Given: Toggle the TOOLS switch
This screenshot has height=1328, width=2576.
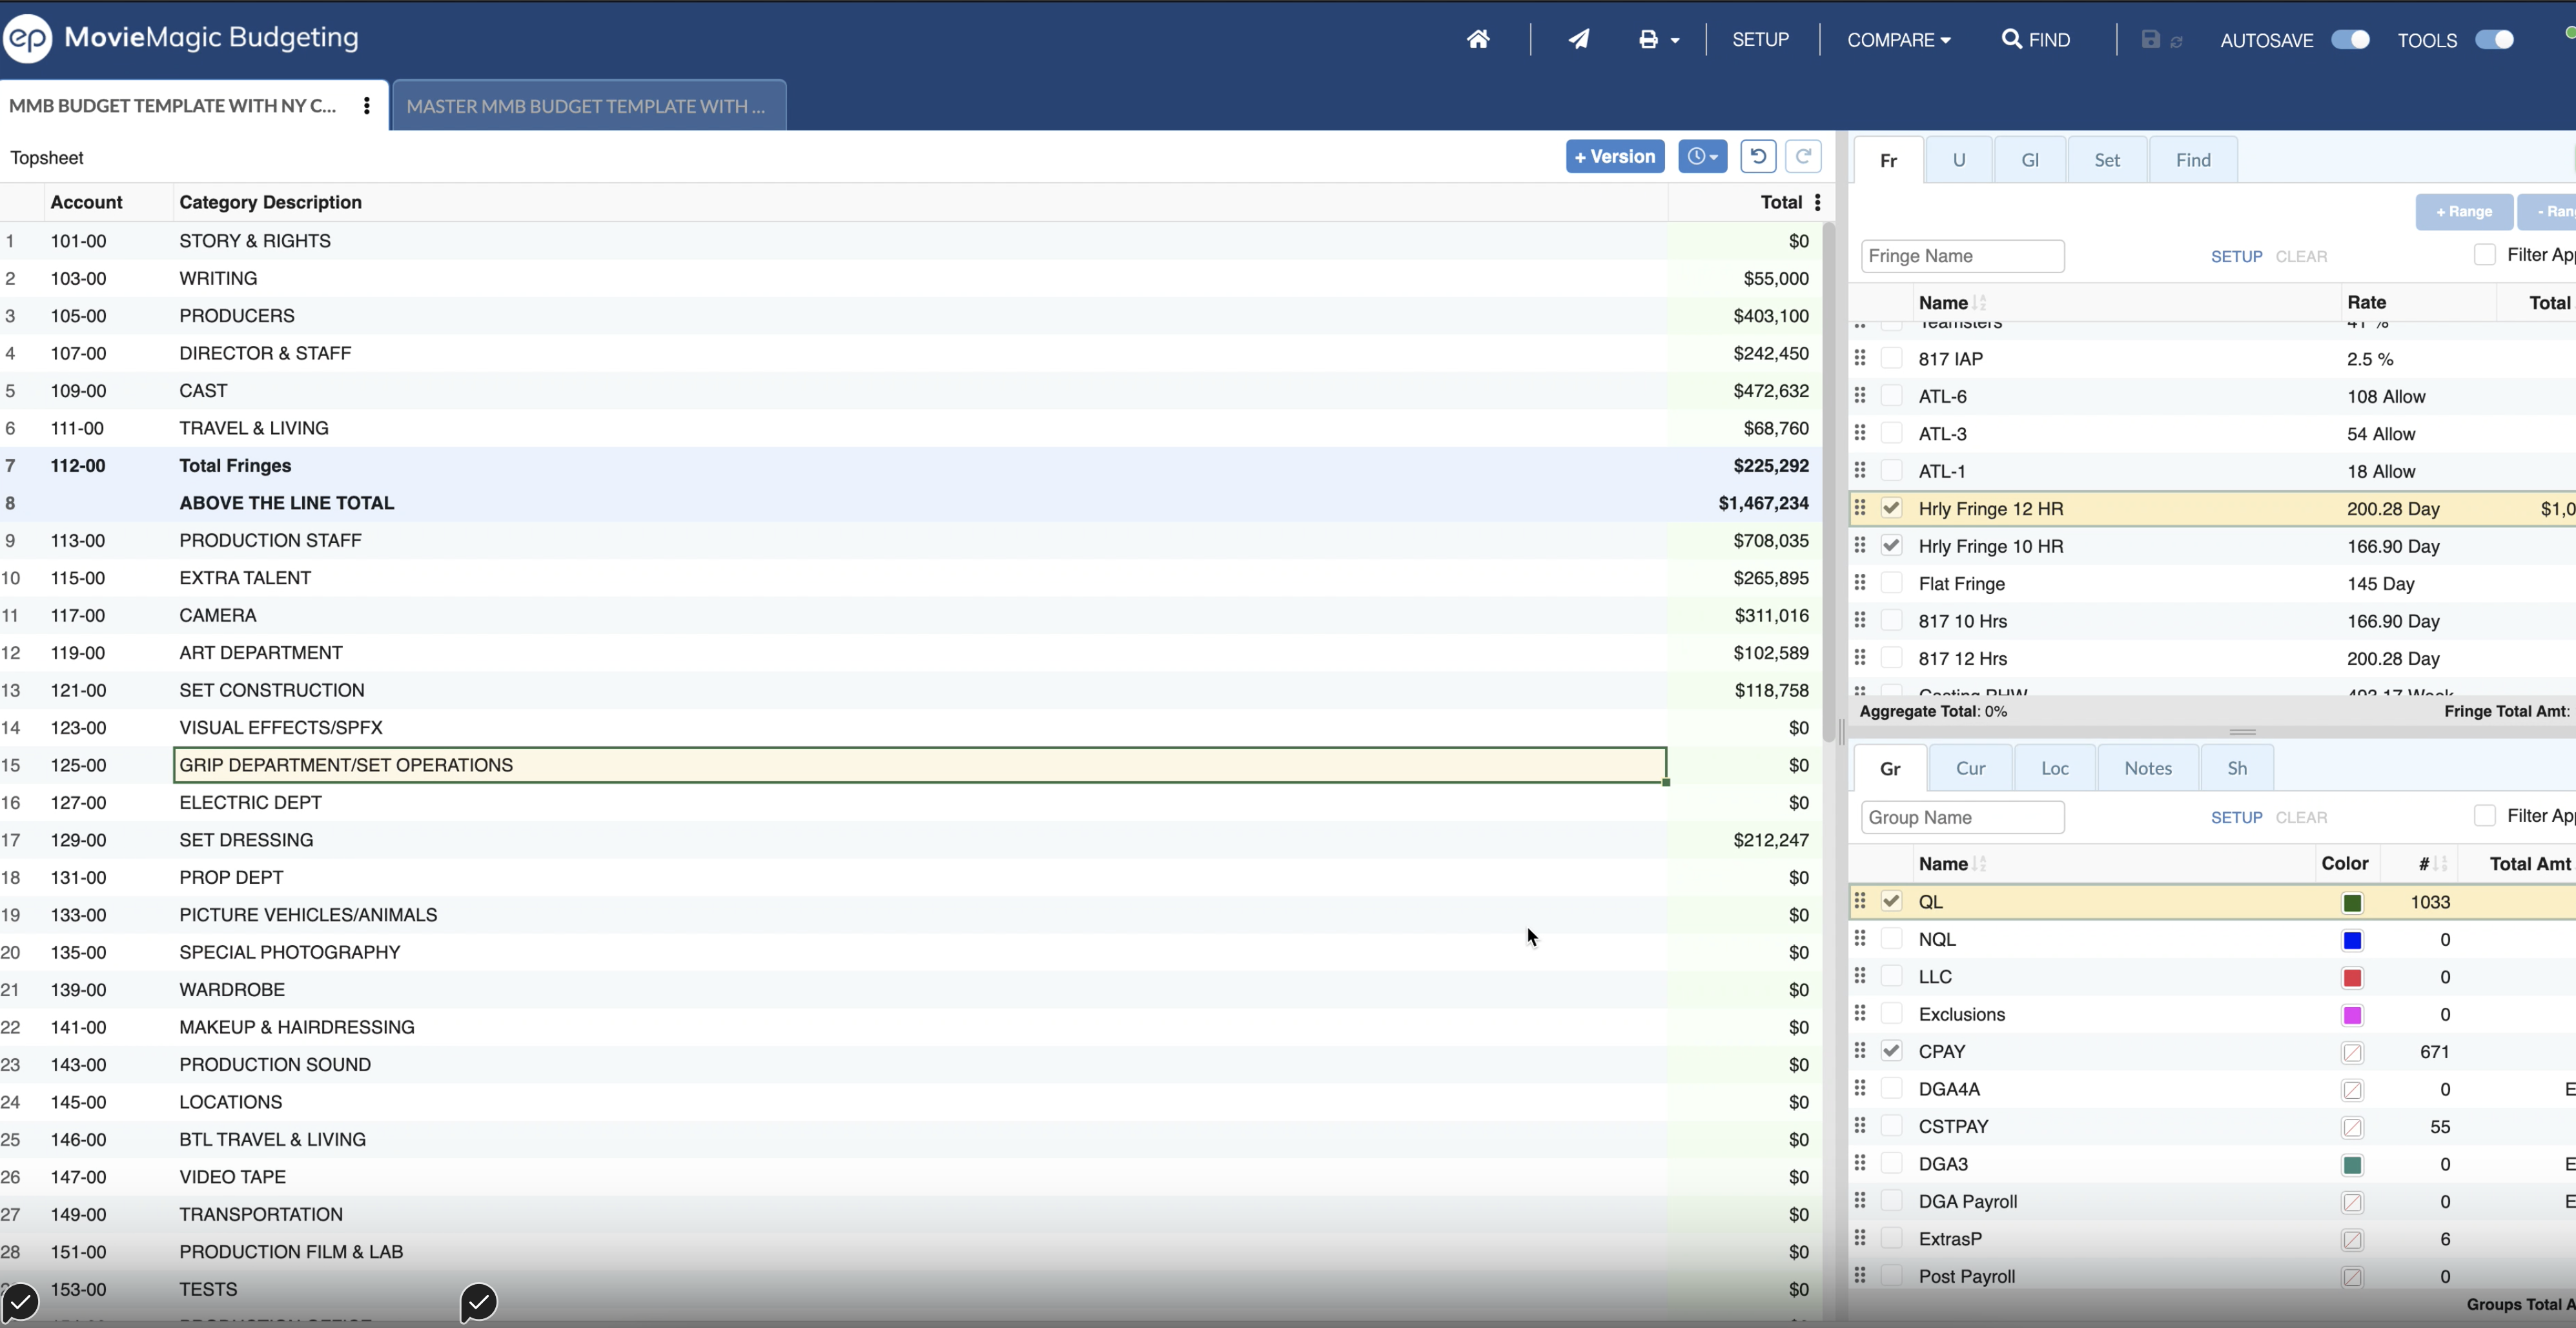Looking at the screenshot, I should click(2494, 40).
